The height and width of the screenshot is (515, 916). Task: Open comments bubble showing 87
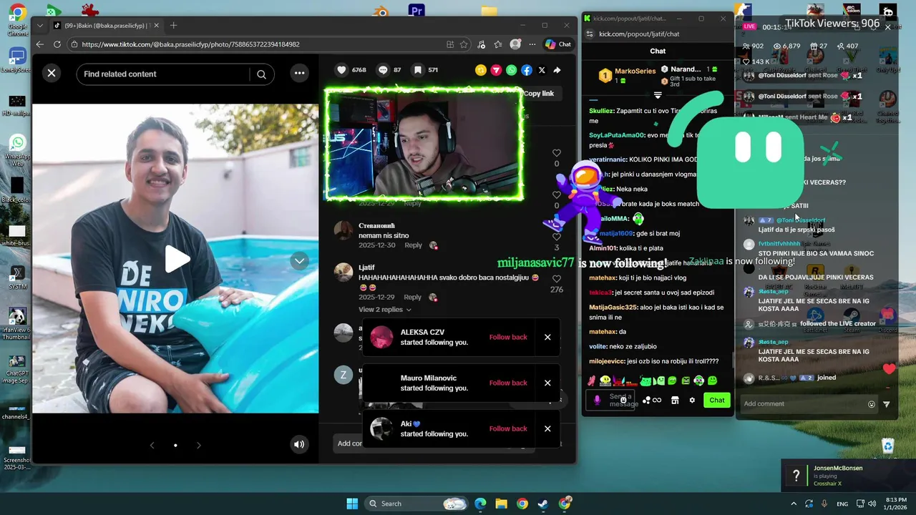383,70
